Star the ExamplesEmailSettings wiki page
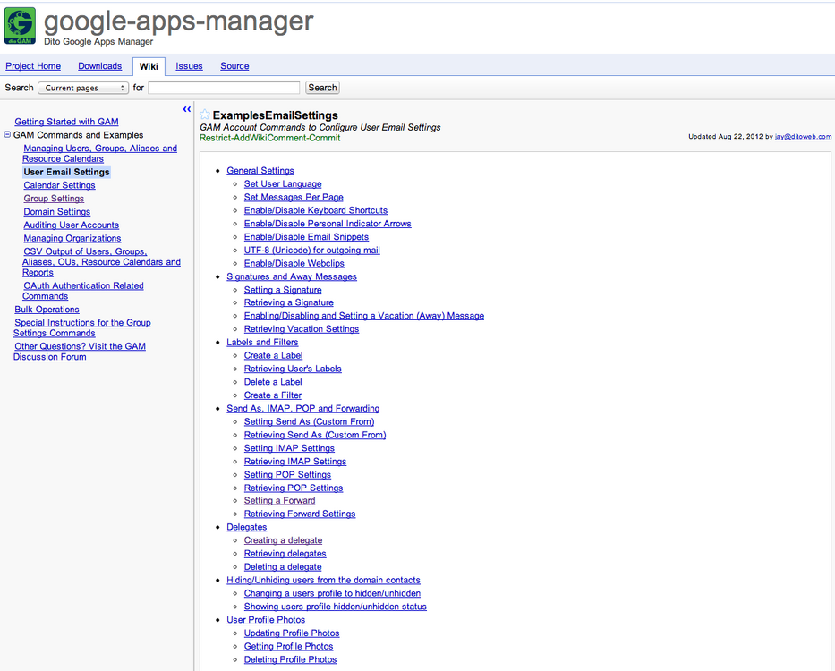The height and width of the screenshot is (671, 835). 204,115
